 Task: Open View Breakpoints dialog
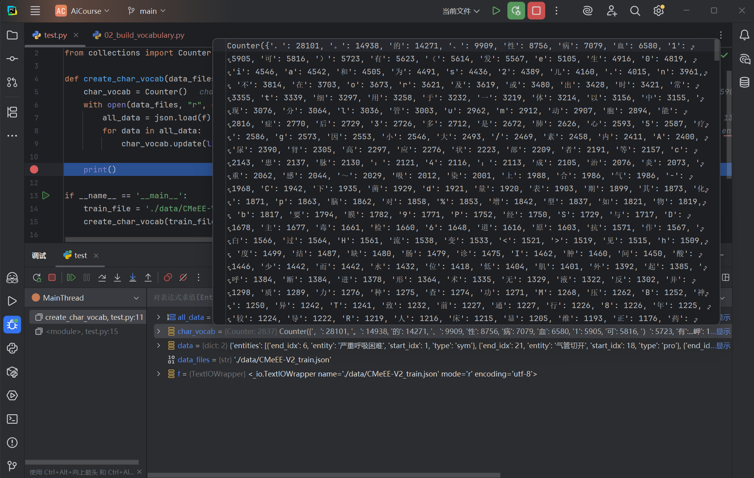168,278
